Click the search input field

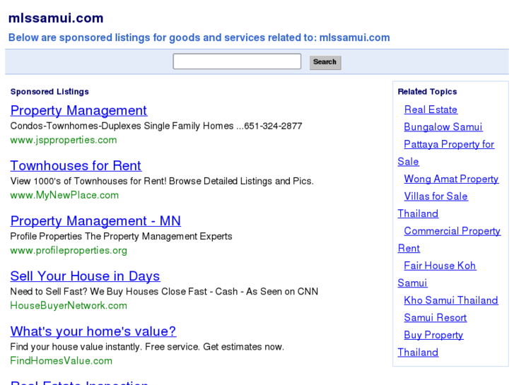point(237,61)
